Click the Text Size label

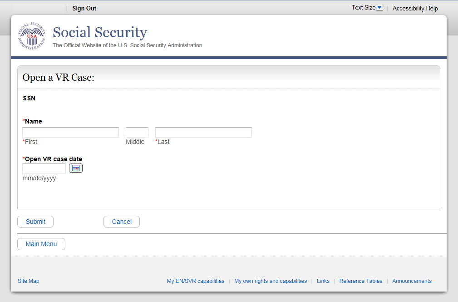(x=363, y=8)
